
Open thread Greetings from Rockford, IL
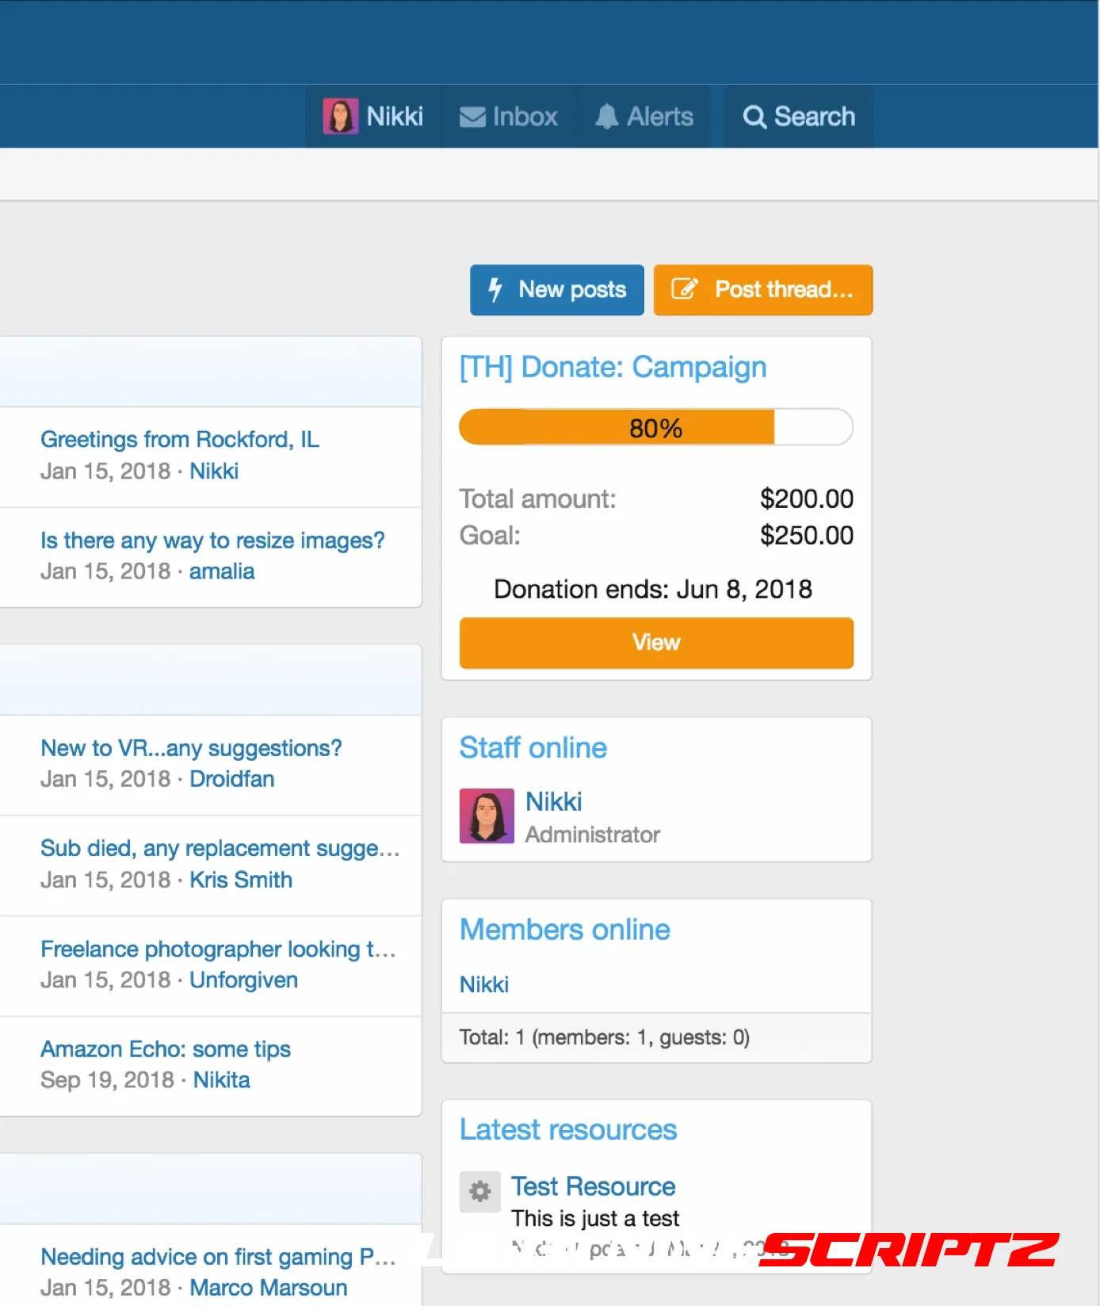(180, 439)
